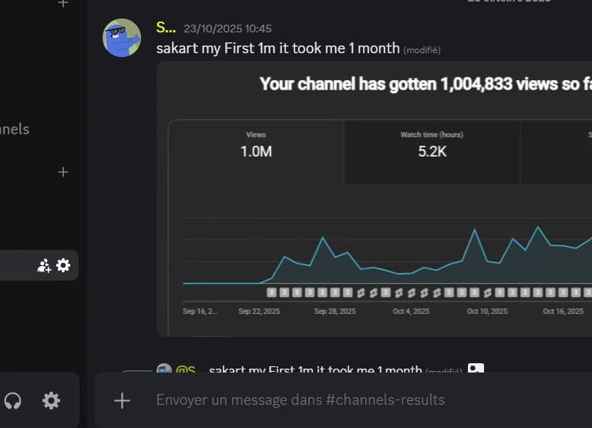Click the blue crocodile user avatar

[x=122, y=38]
